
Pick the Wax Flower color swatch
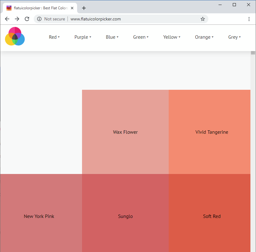[125, 132]
